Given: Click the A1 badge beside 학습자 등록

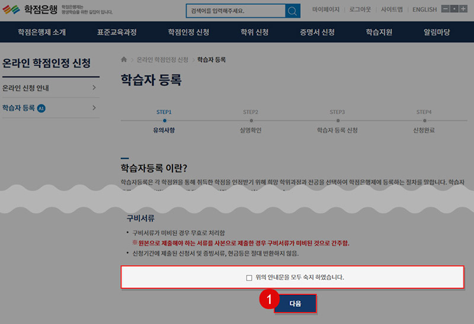Looking at the screenshot, I should pos(41,108).
